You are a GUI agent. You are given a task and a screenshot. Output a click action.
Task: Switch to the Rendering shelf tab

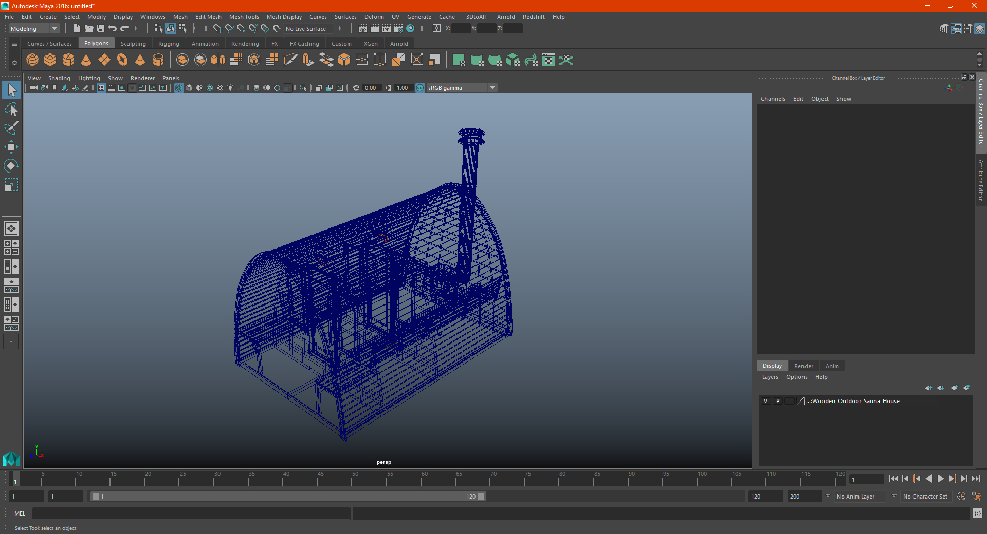pyautogui.click(x=245, y=44)
